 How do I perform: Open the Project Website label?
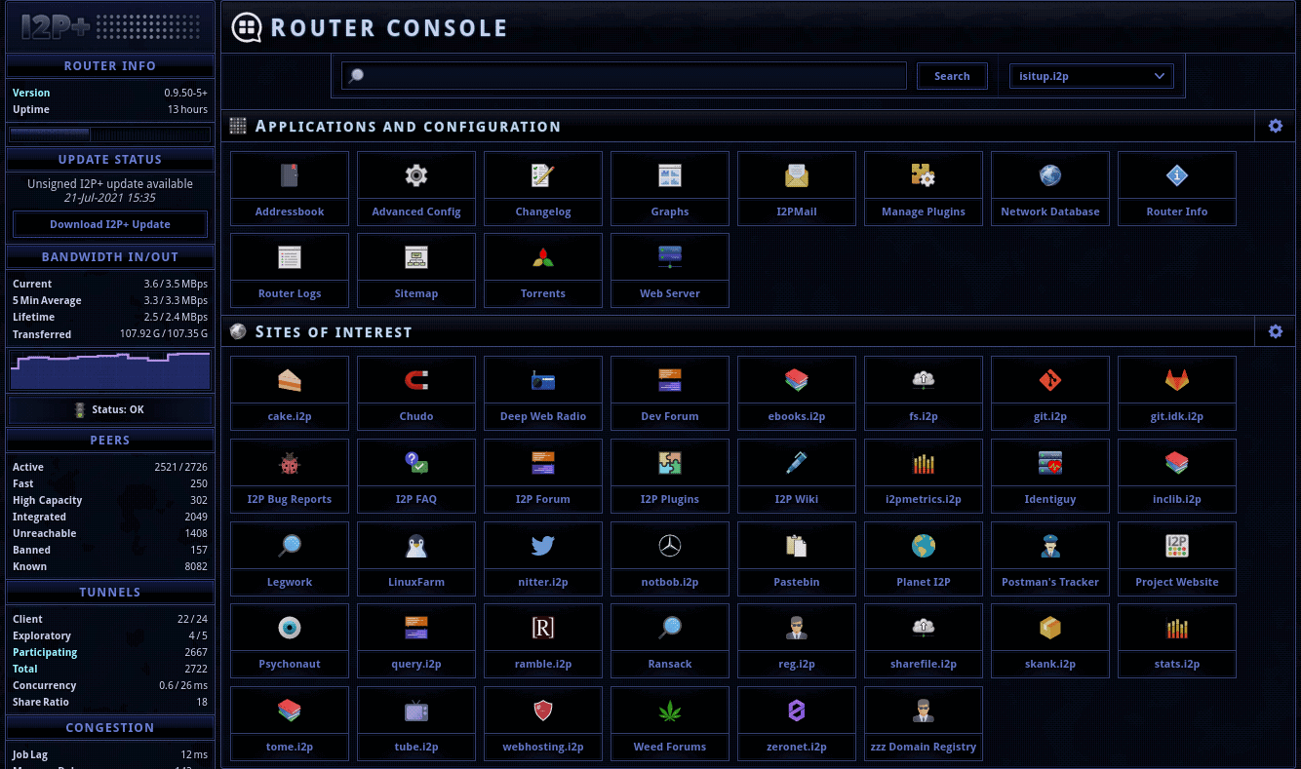pos(1177,582)
